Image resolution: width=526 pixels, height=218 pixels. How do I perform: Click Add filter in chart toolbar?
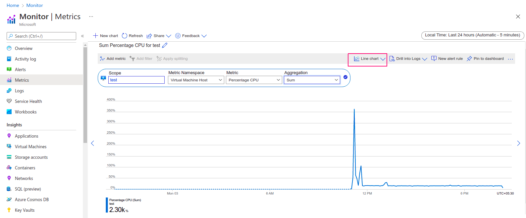tap(141, 59)
